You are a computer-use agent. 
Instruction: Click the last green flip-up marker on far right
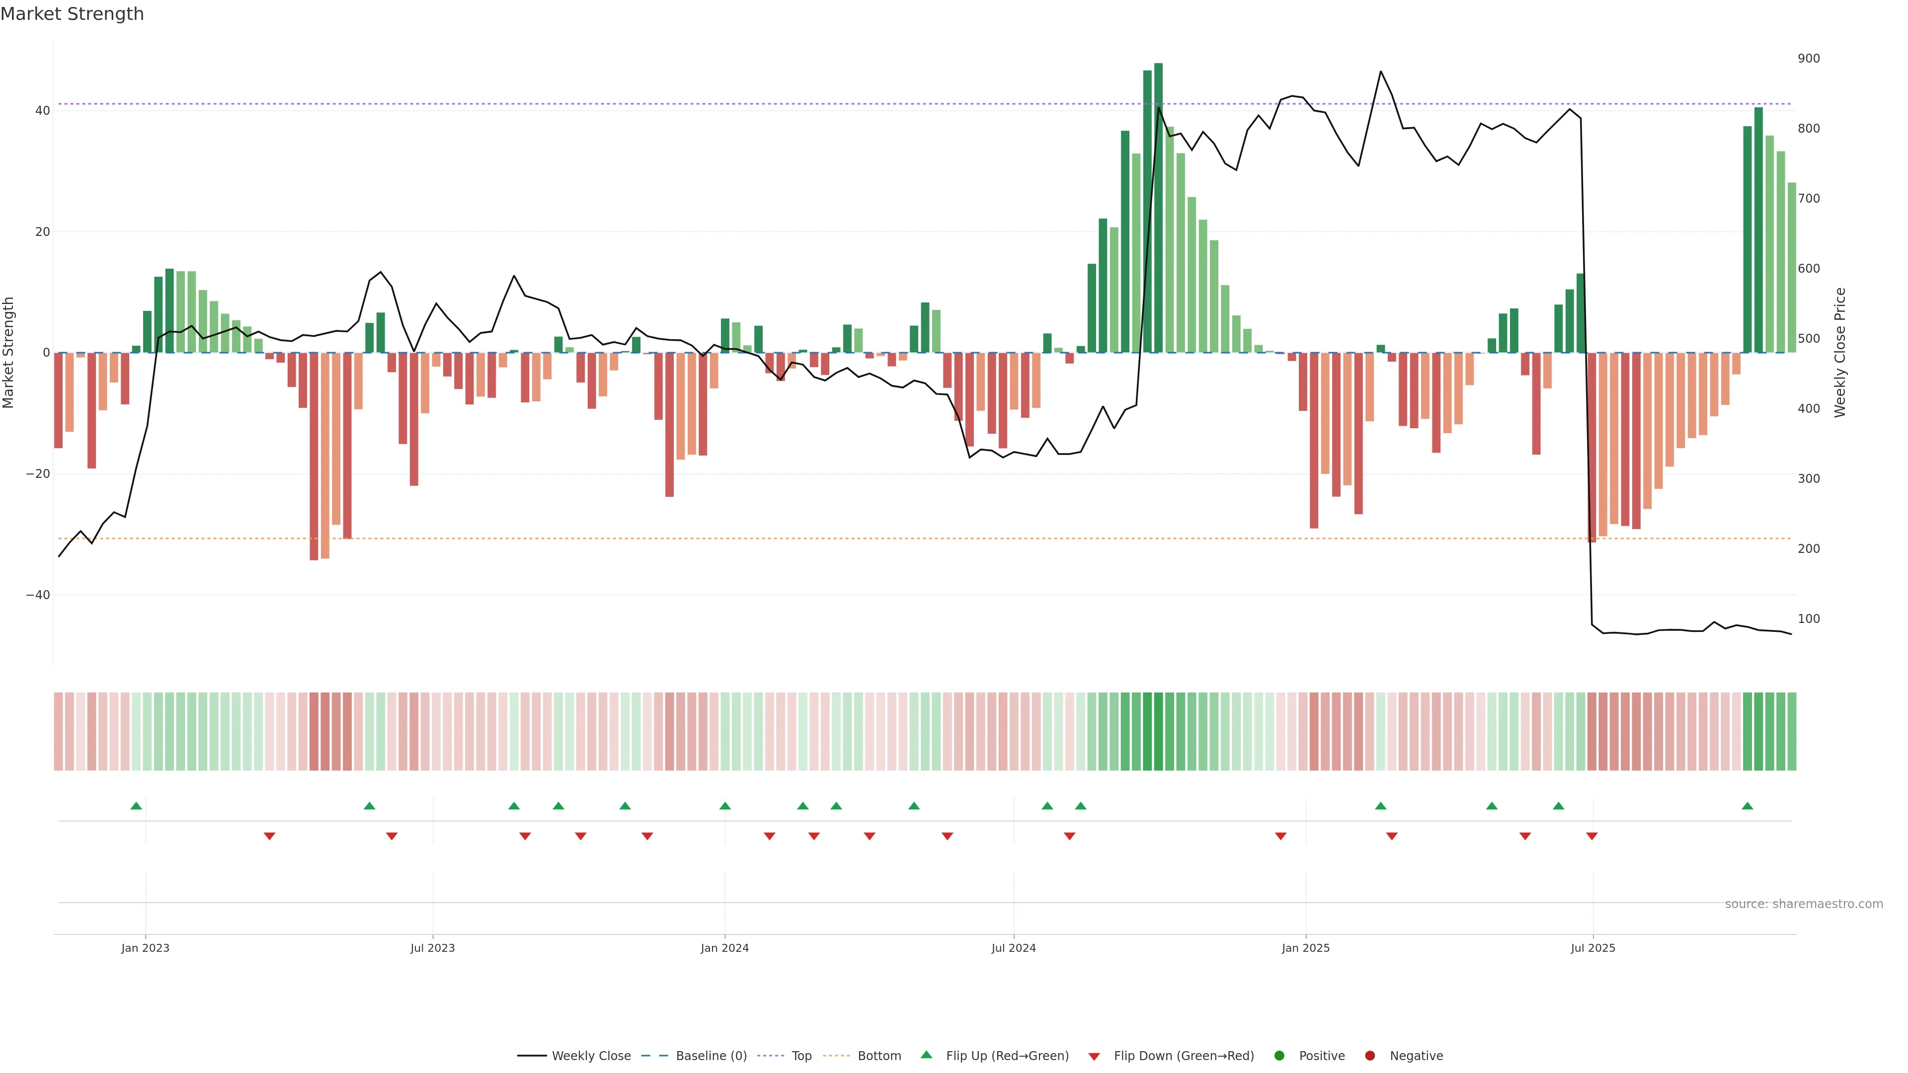click(1748, 806)
